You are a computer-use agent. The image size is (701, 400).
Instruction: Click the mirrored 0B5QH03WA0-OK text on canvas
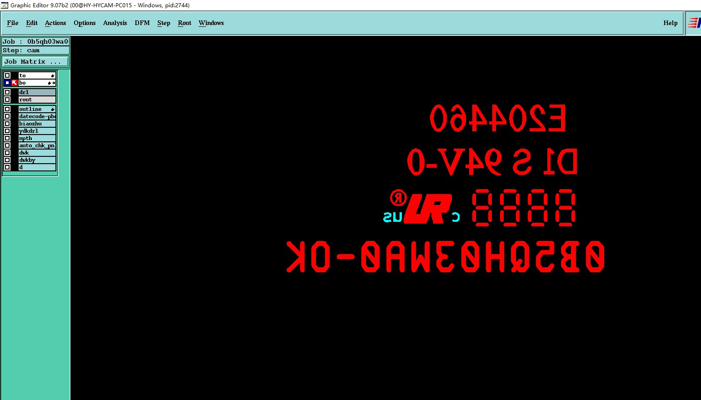(x=446, y=257)
